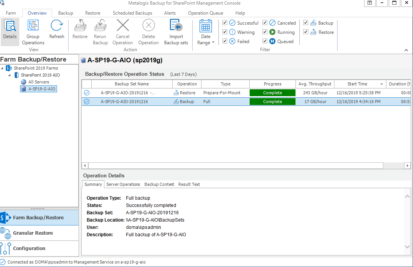Open the Details view icon
The width and height of the screenshot is (413, 267).
click(x=10, y=26)
